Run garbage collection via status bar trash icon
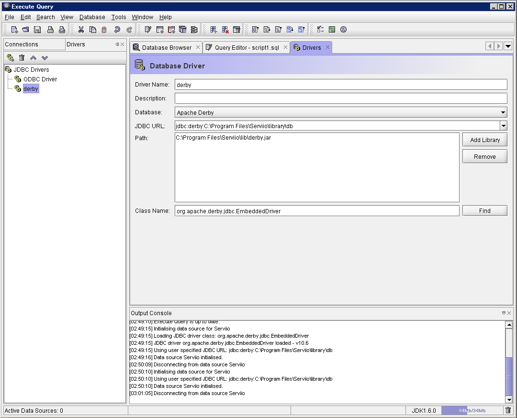 (x=508, y=410)
